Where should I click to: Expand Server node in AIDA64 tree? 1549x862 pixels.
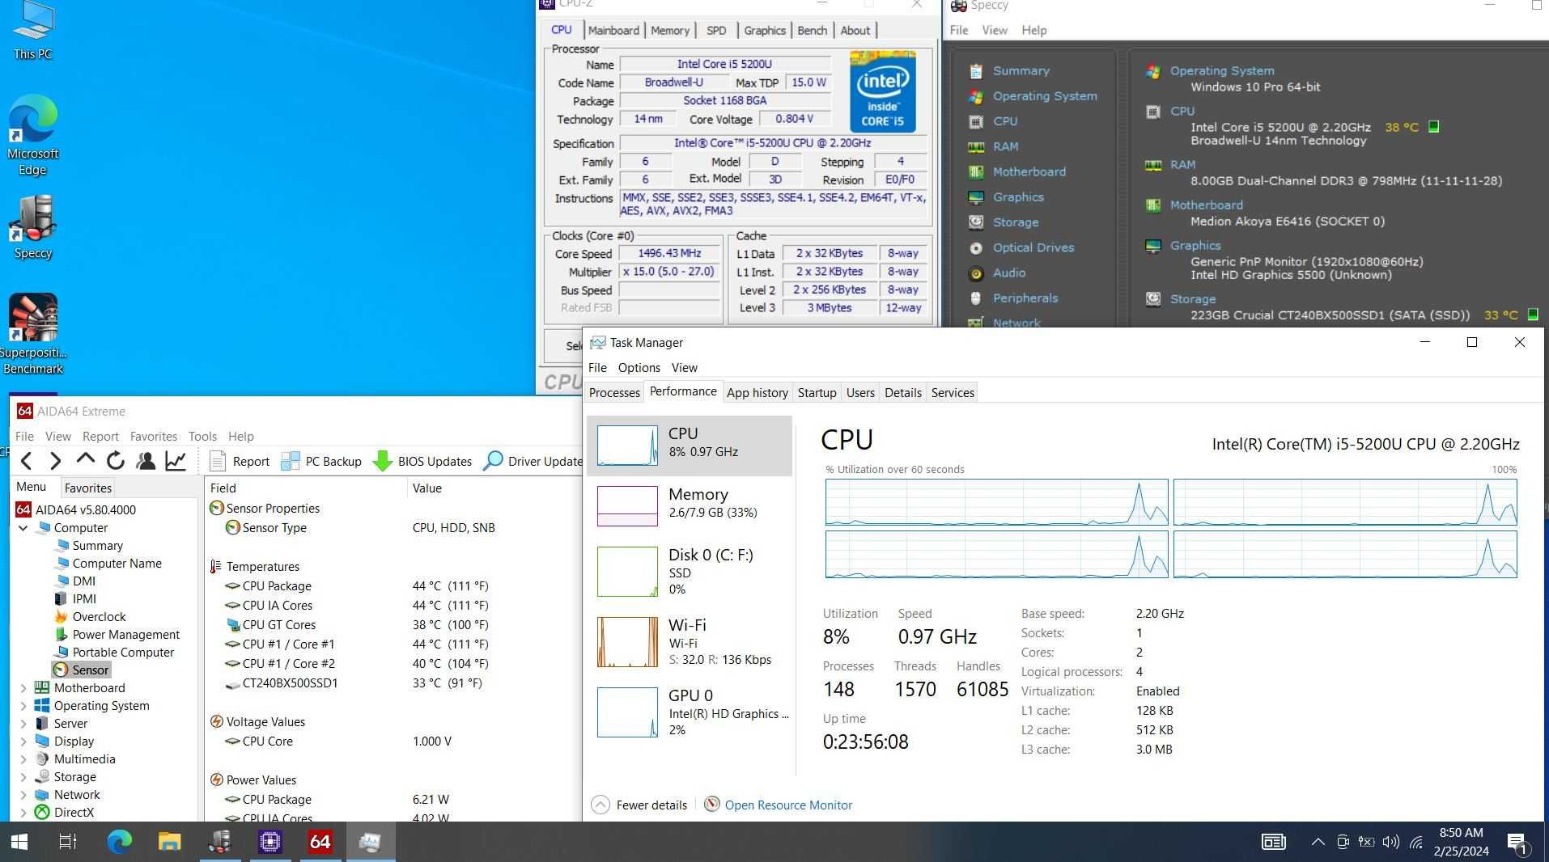[x=23, y=724]
